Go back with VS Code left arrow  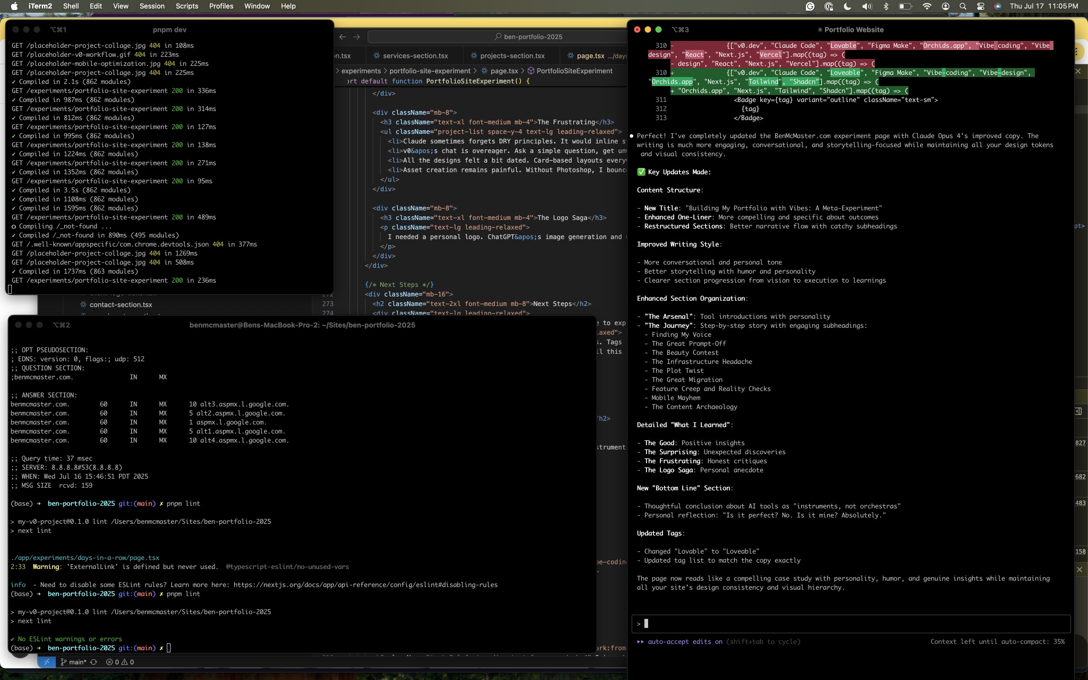(x=343, y=37)
